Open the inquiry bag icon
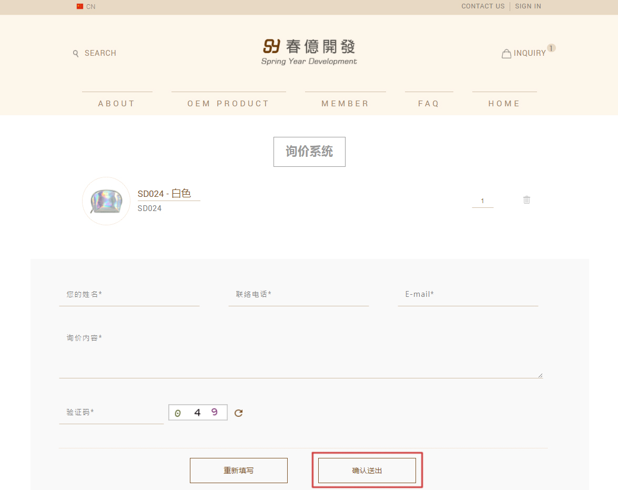 506,54
